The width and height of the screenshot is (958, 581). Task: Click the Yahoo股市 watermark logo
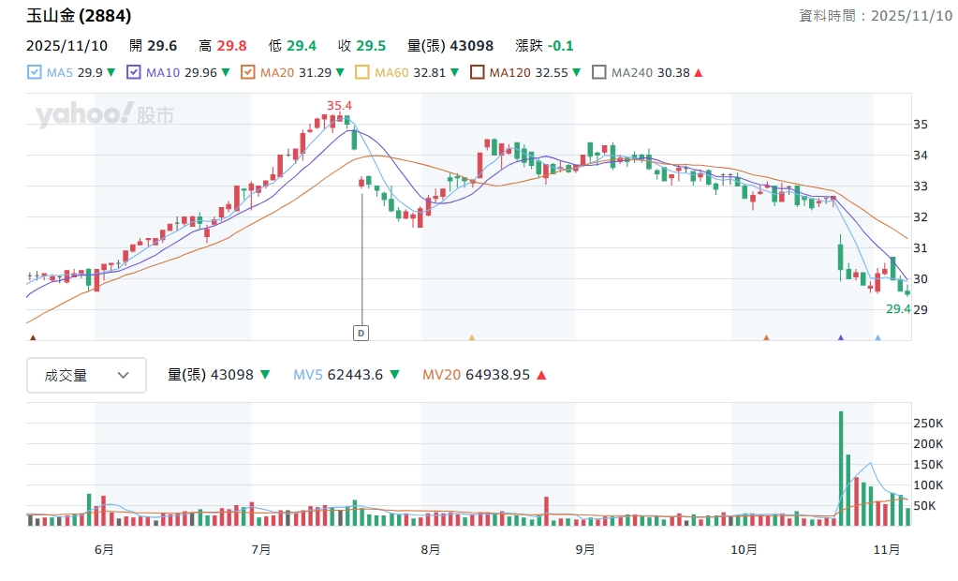pos(105,115)
